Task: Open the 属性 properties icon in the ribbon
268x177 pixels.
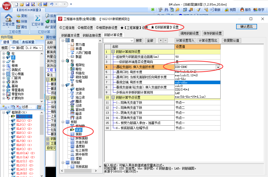Action: [x=18, y=27]
